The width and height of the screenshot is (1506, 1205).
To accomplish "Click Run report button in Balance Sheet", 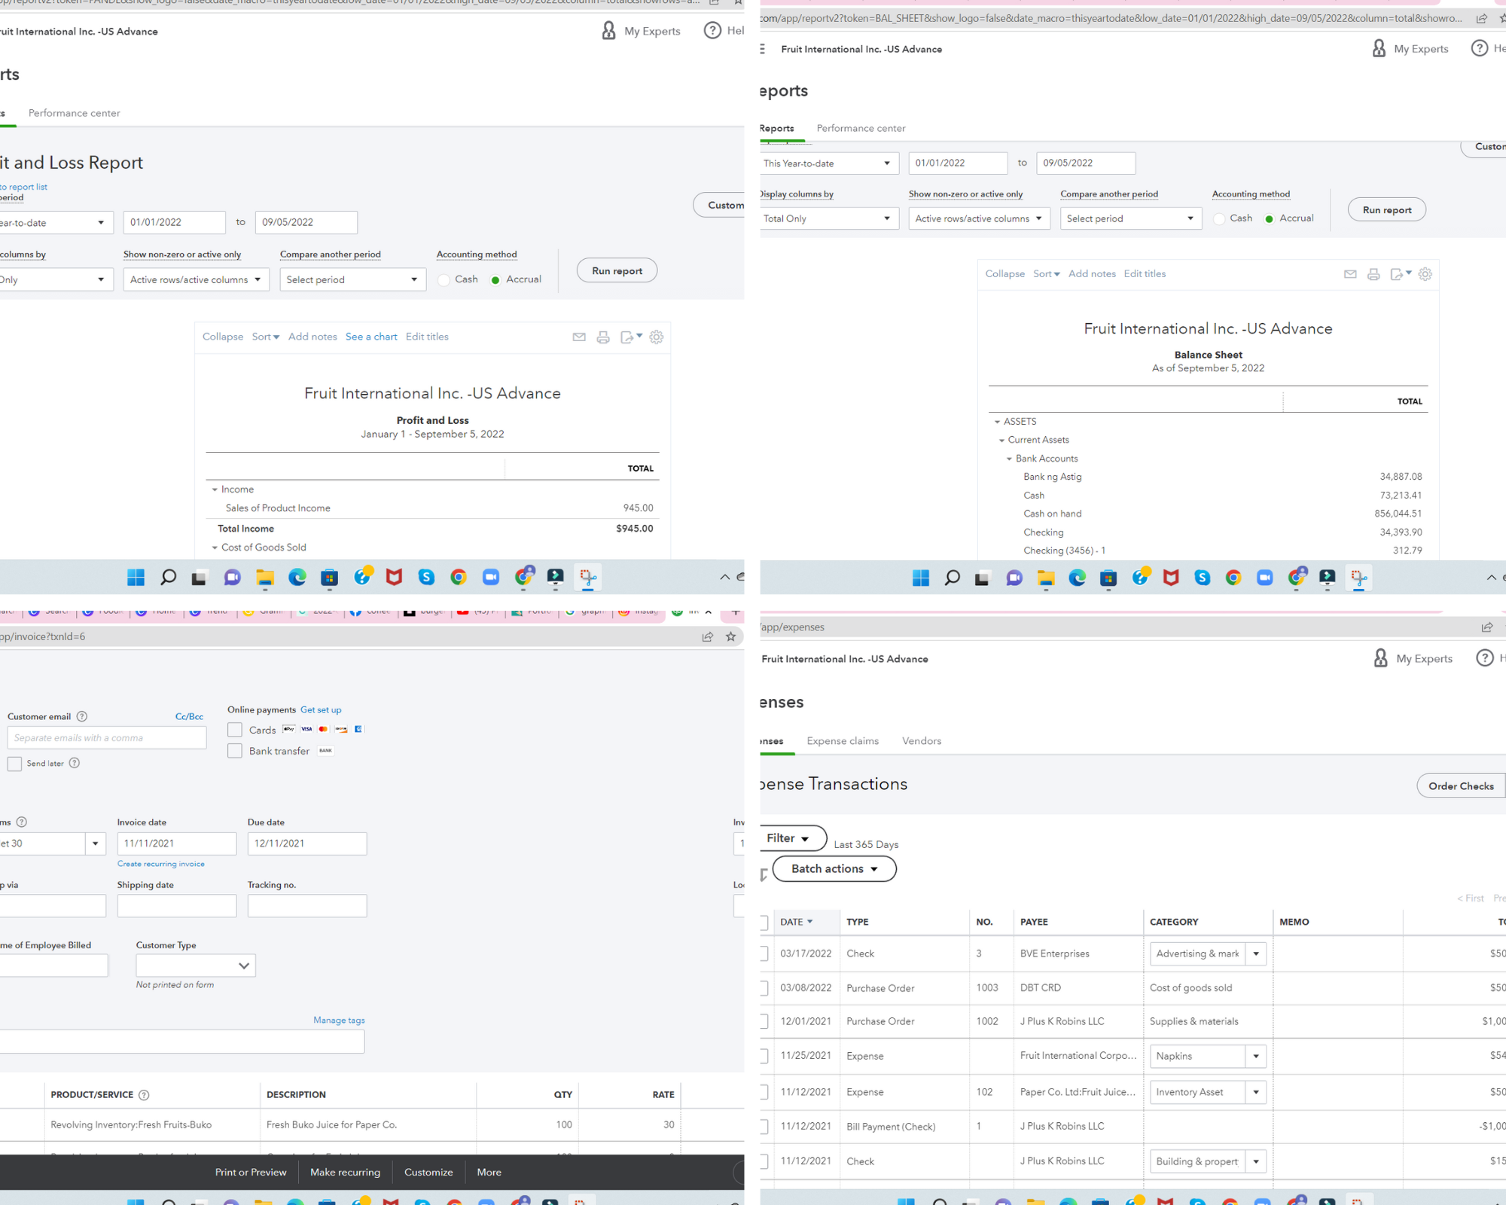I will pos(1386,210).
